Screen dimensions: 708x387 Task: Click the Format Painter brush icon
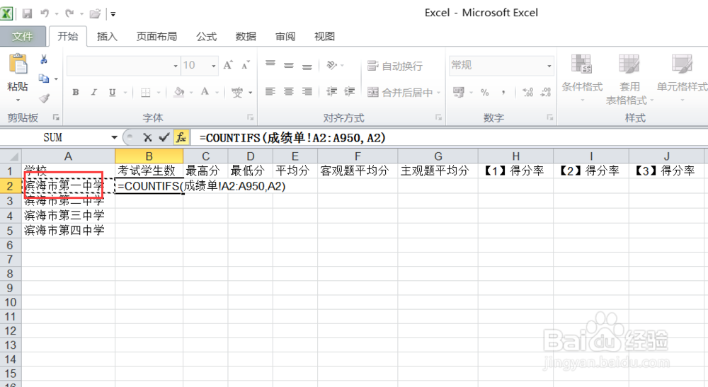[x=44, y=98]
